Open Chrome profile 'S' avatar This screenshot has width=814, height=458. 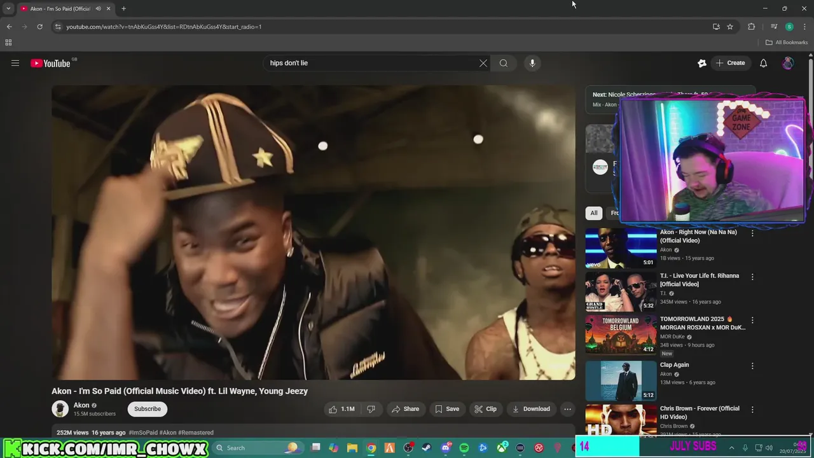[789, 27]
